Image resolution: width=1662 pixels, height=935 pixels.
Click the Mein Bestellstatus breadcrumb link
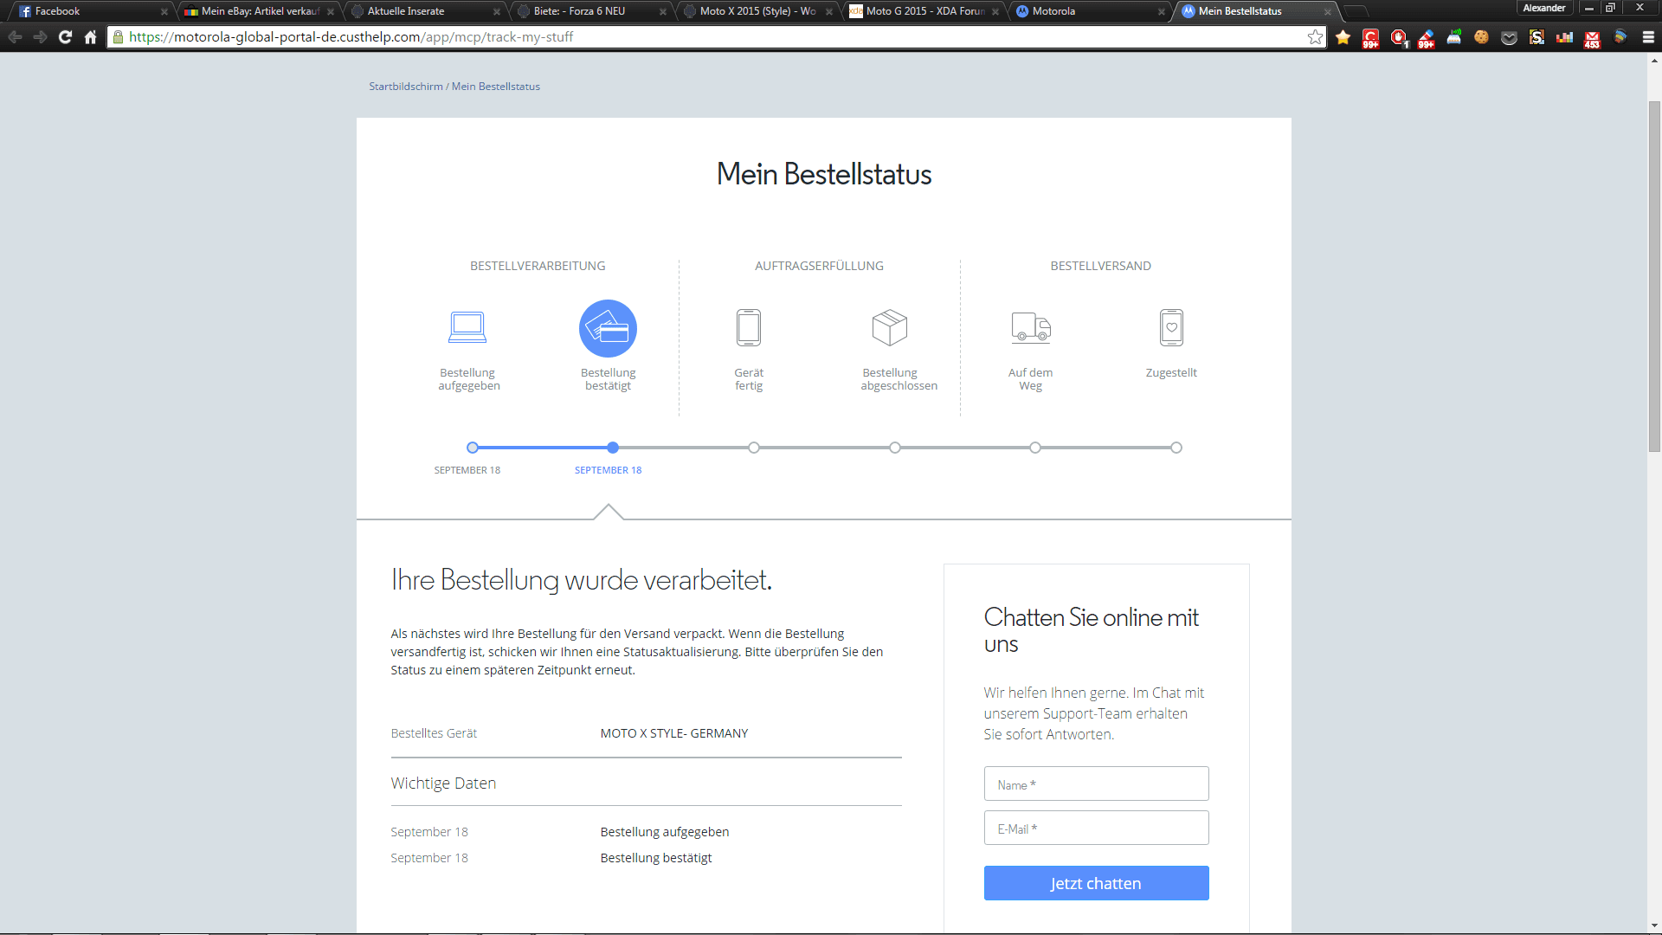(x=496, y=87)
